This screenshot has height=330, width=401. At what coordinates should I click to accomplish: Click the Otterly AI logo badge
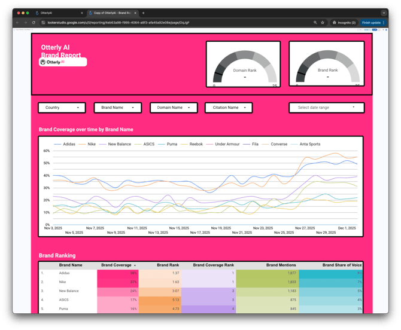click(x=63, y=62)
